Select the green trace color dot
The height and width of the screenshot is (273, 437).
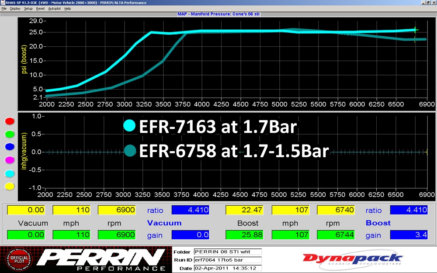coord(10,134)
